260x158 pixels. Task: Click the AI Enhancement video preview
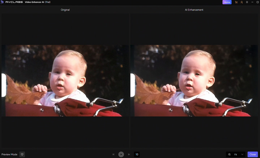tap(194, 81)
